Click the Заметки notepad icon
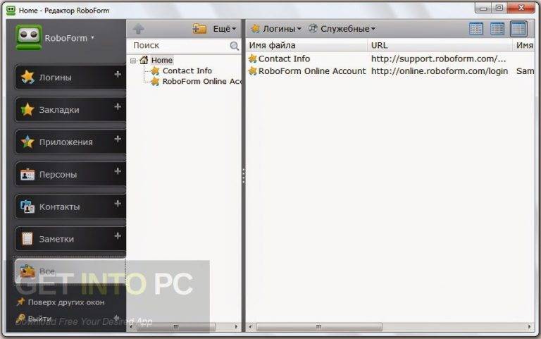Viewport: 541px width, 339px height. pyautogui.click(x=27, y=238)
